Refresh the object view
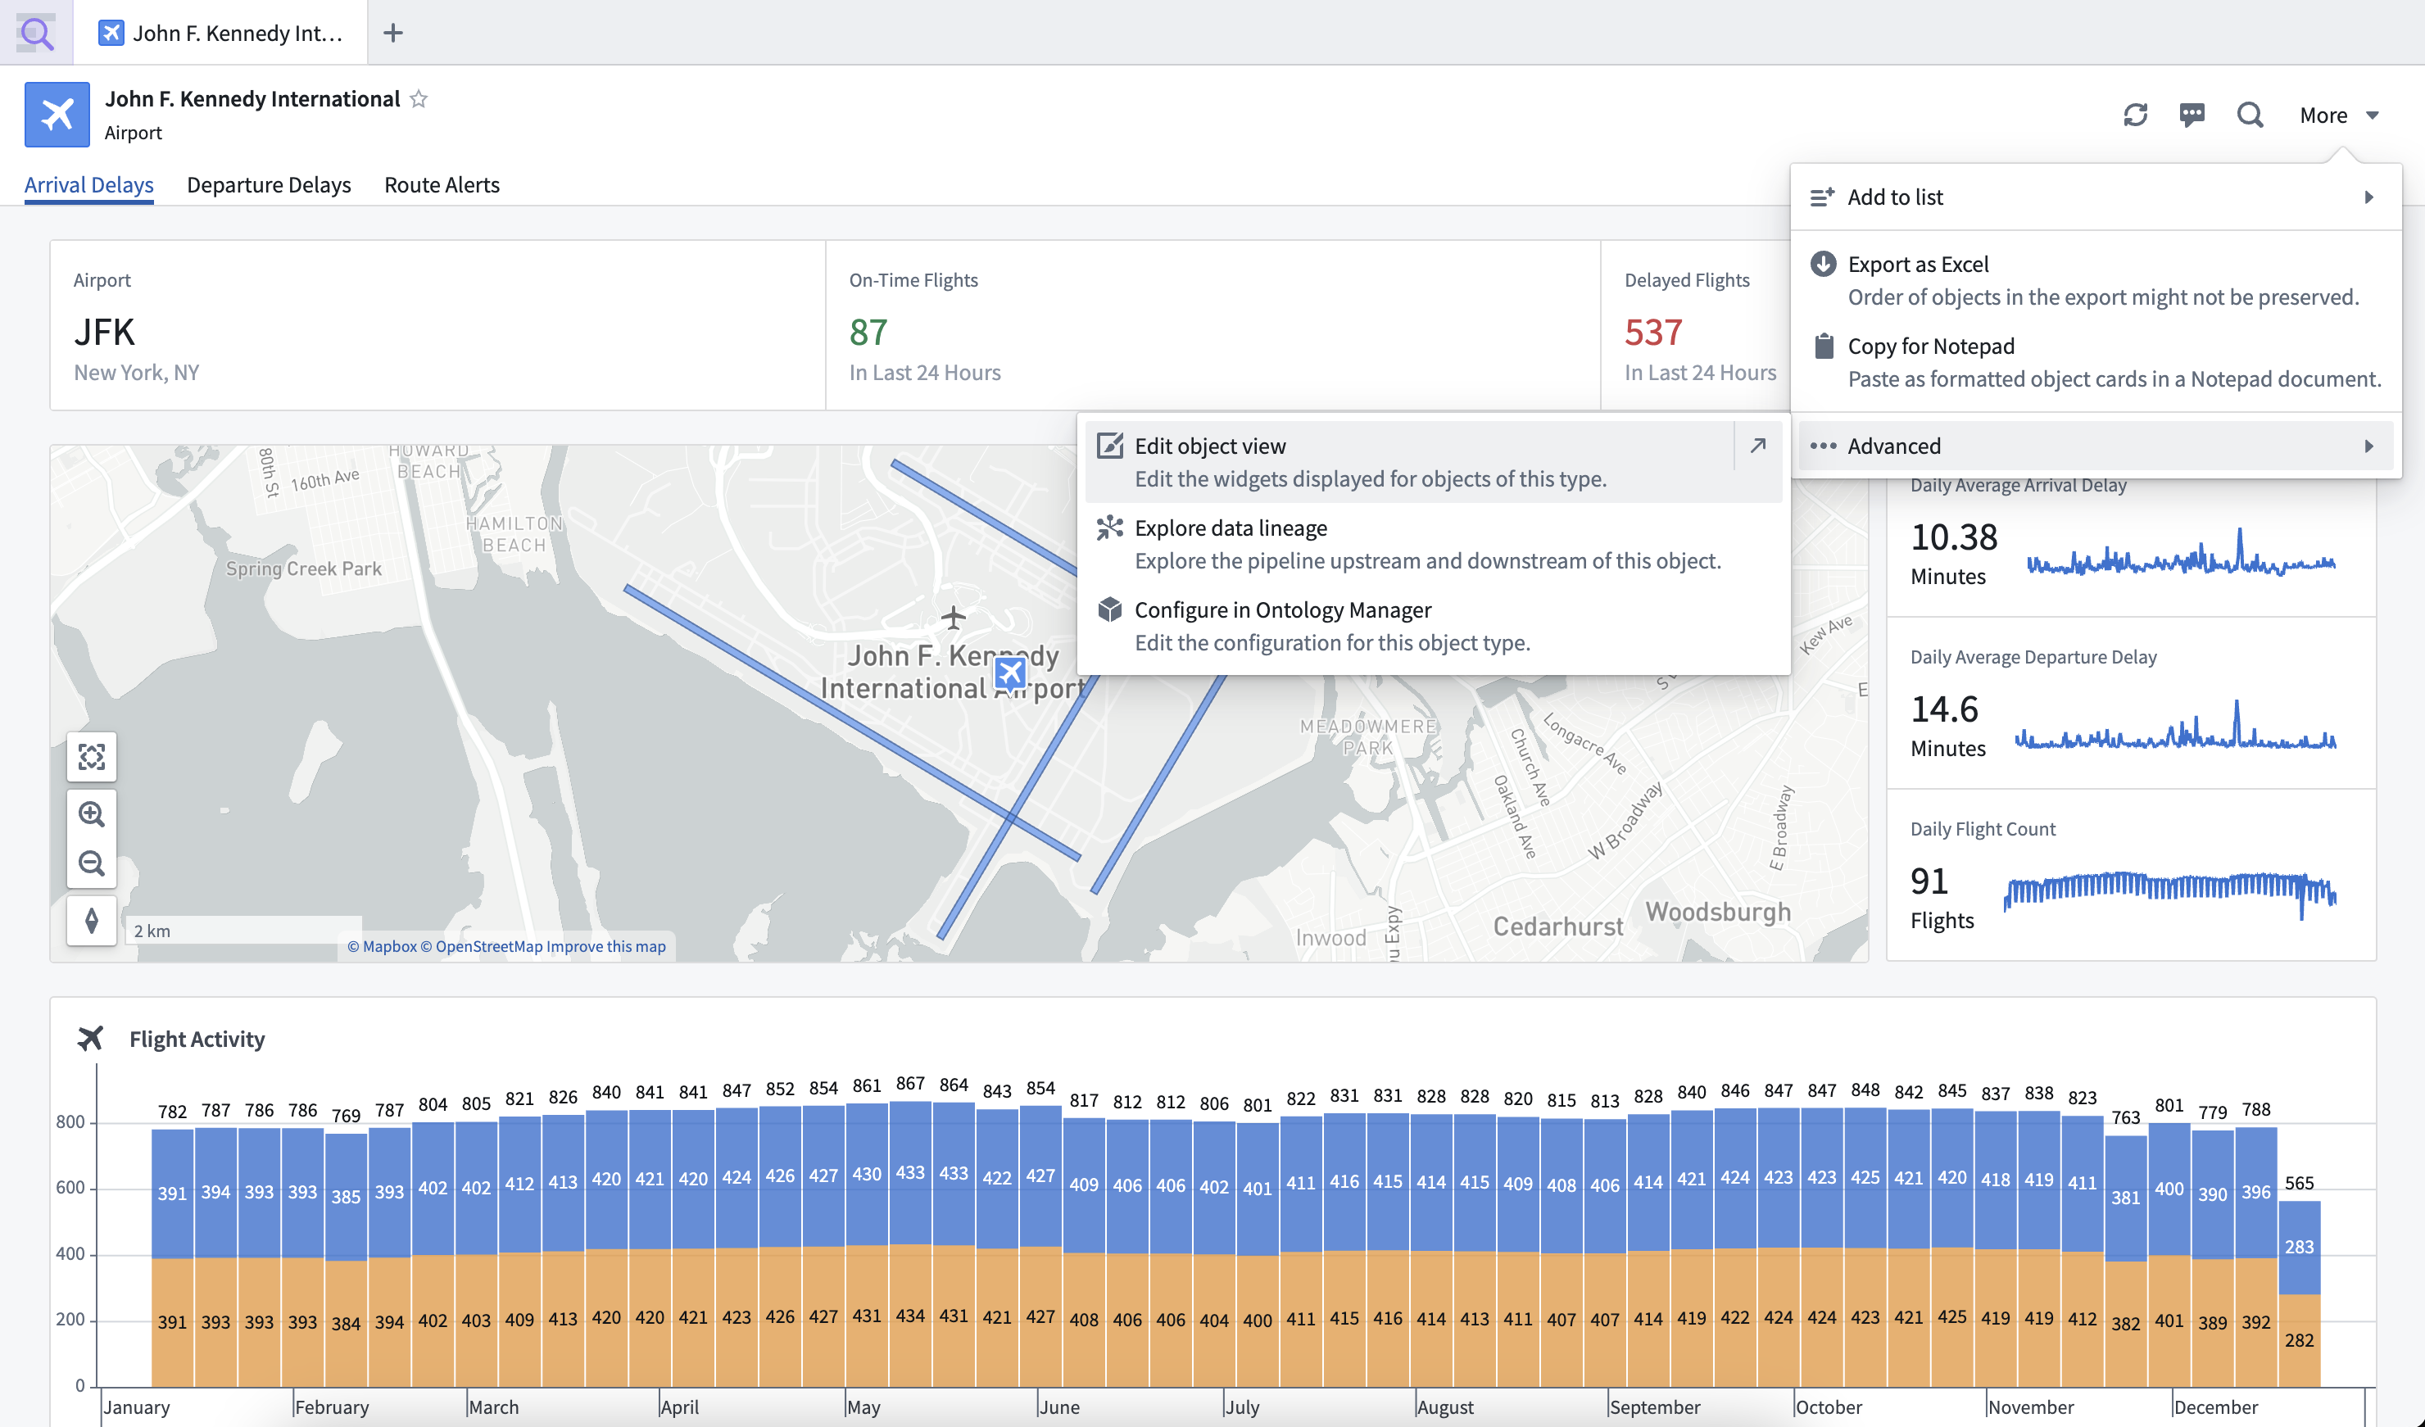The image size is (2425, 1427). coord(2135,115)
